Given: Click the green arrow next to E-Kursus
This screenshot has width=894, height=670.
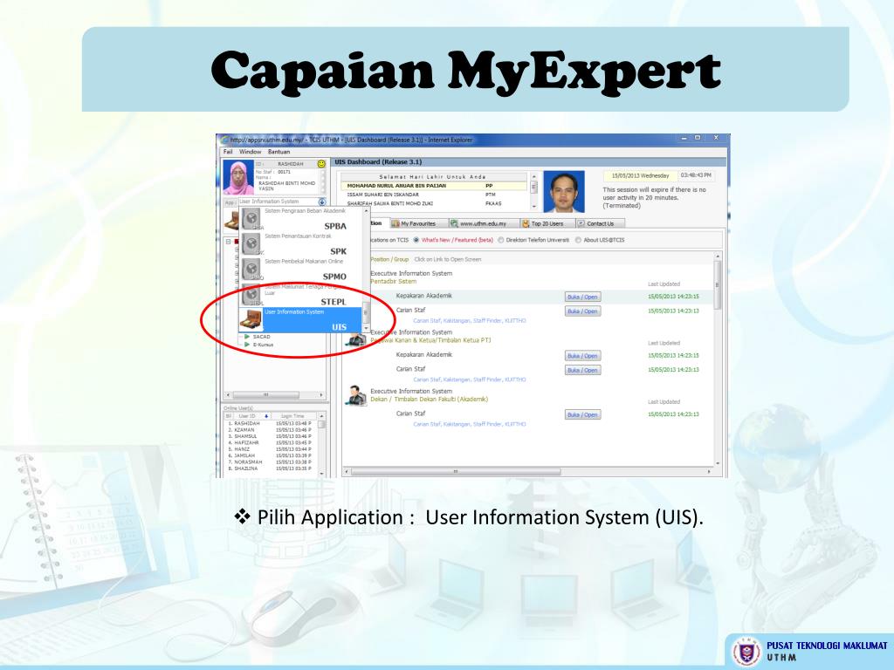Looking at the screenshot, I should click(247, 345).
